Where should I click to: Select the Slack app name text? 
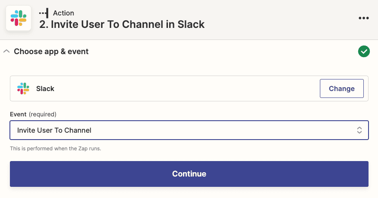[x=45, y=88]
